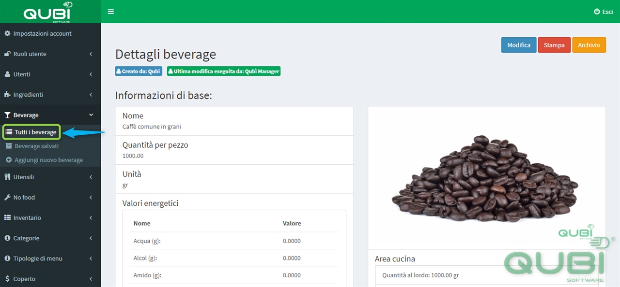Click the hamburger menu toggle icon

[111, 12]
